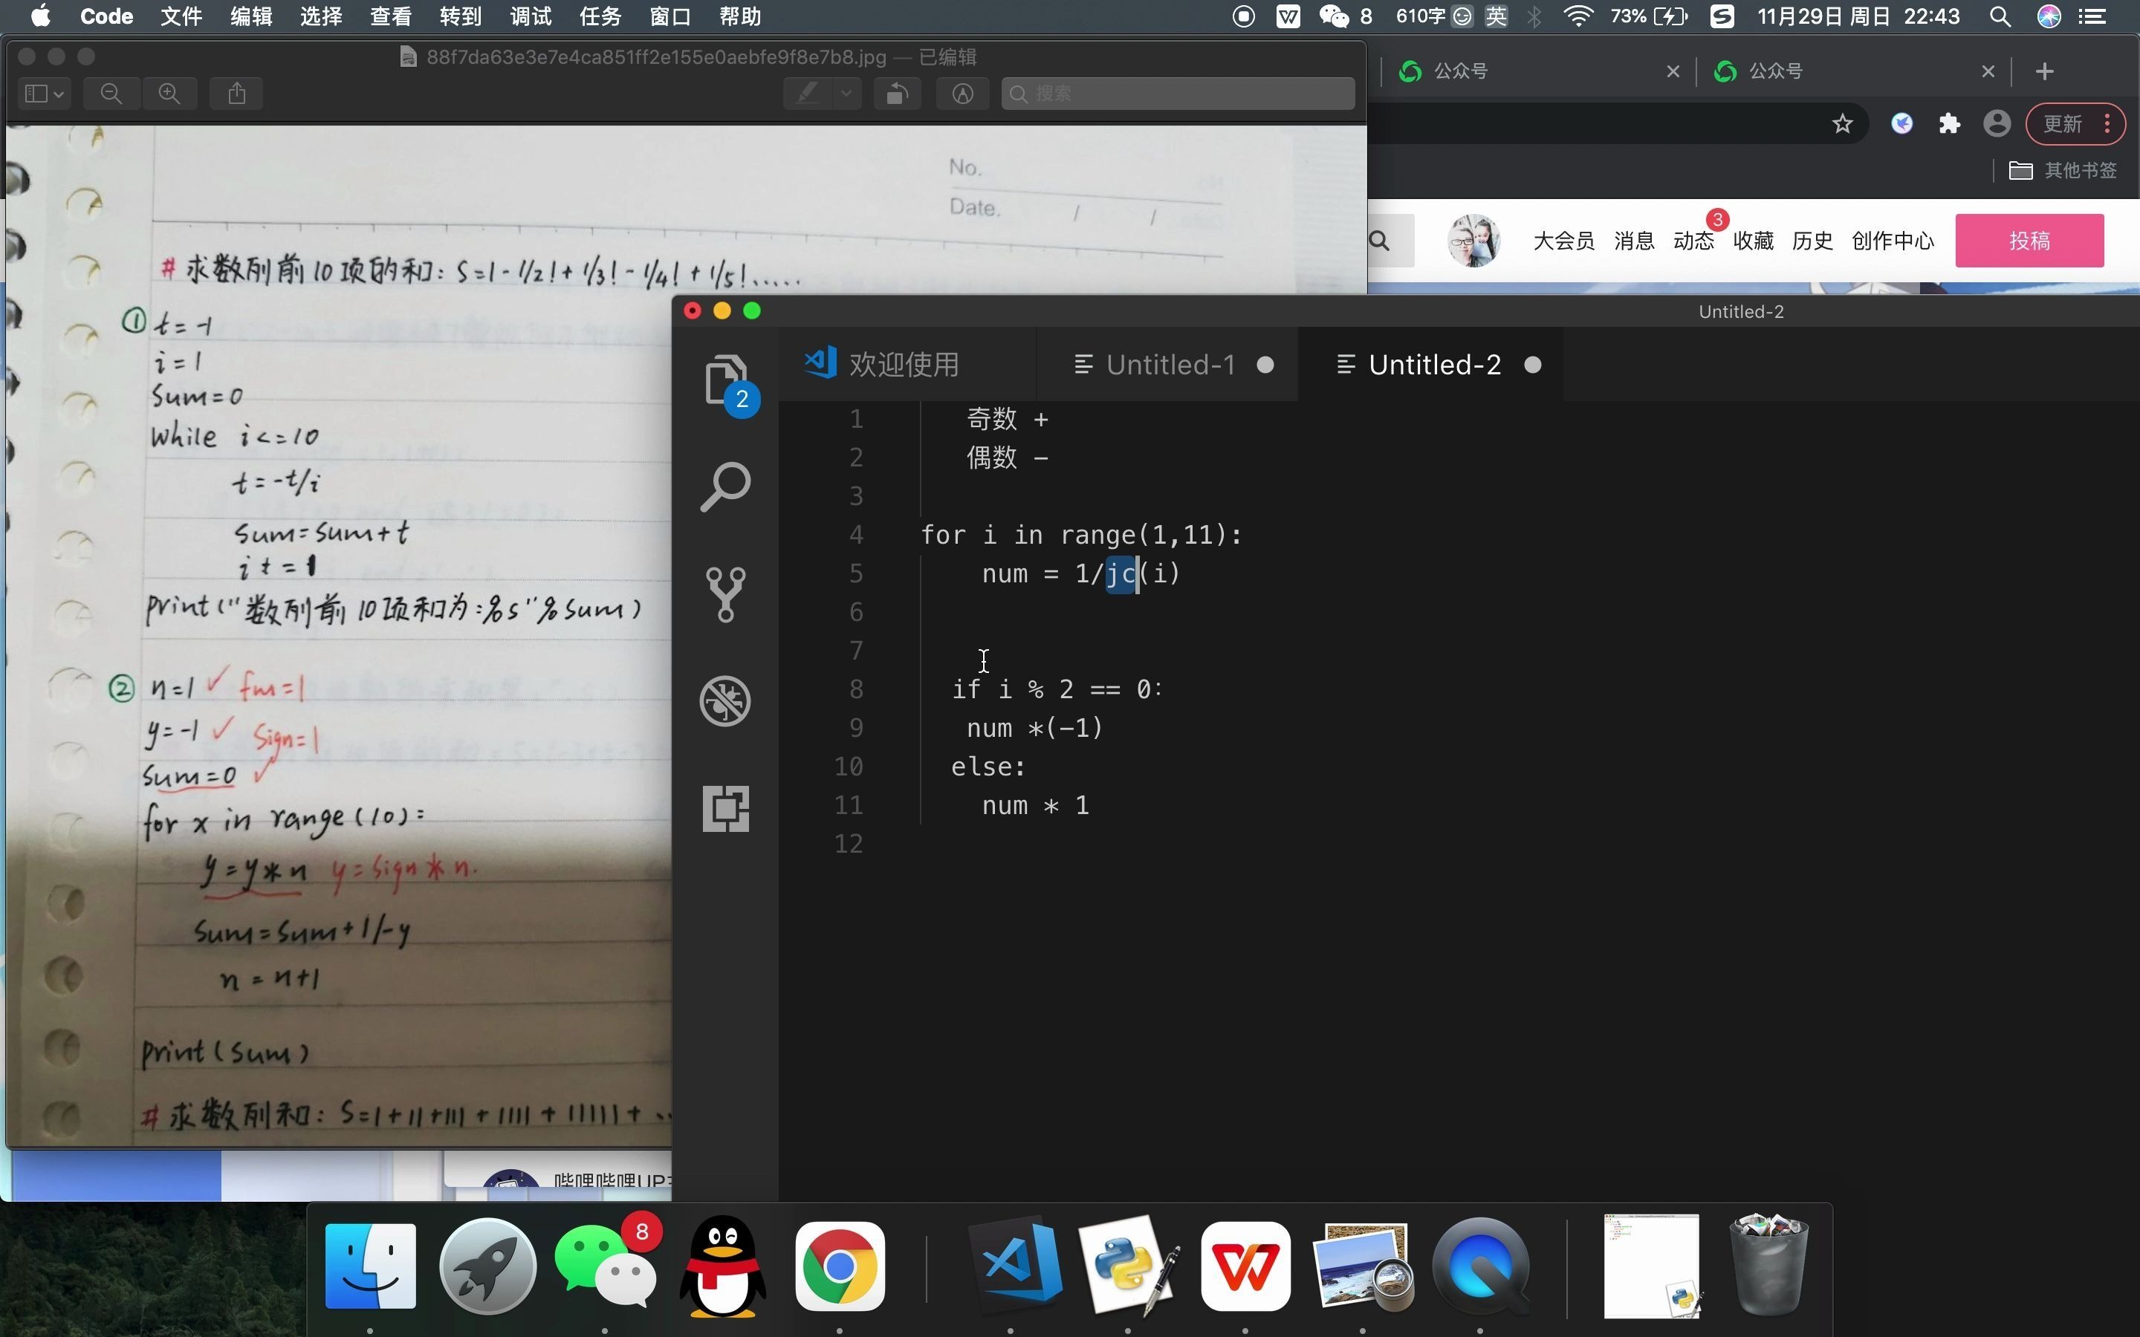This screenshot has width=2140, height=1337.
Task: Switch to the Untitled-1 editor tab
Action: click(1169, 364)
